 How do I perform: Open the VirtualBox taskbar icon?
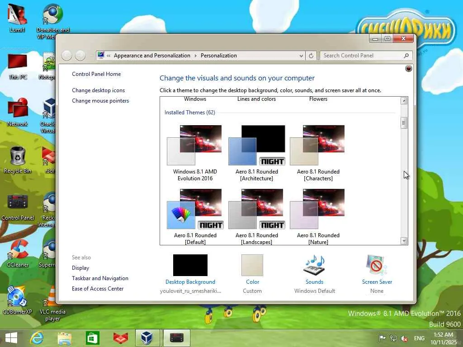coord(147,338)
